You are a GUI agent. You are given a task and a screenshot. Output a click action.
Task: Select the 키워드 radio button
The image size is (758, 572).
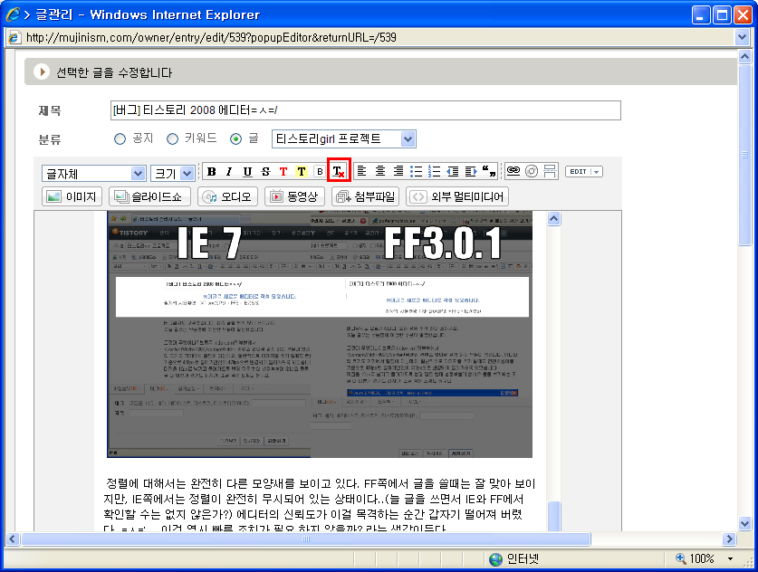point(172,139)
